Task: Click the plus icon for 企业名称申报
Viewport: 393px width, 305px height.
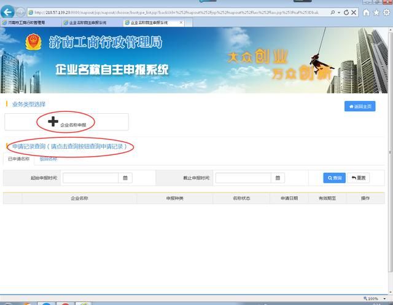Action: tap(53, 122)
